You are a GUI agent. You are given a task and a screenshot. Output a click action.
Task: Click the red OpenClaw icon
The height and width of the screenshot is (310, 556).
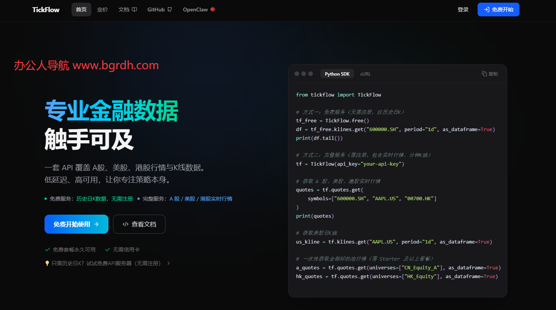[x=213, y=9]
